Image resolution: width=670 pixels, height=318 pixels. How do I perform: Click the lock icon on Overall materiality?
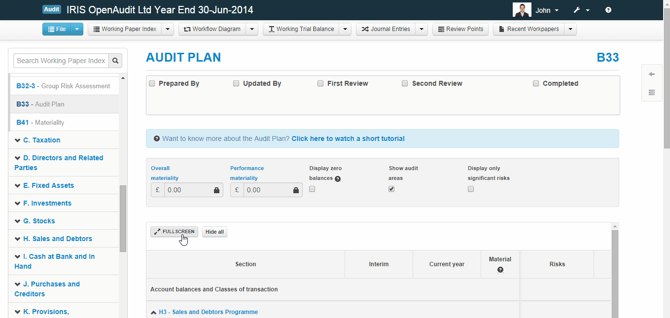point(216,190)
